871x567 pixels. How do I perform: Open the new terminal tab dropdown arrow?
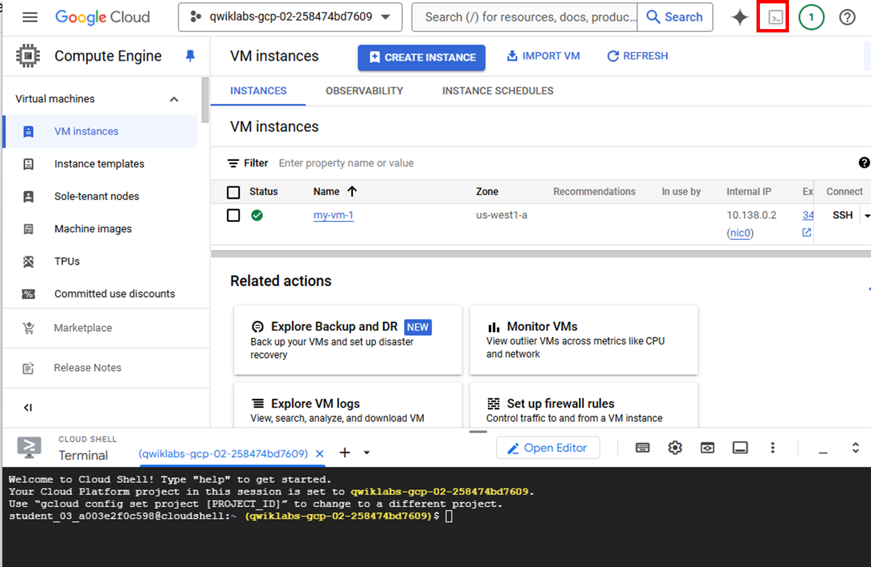(x=367, y=453)
